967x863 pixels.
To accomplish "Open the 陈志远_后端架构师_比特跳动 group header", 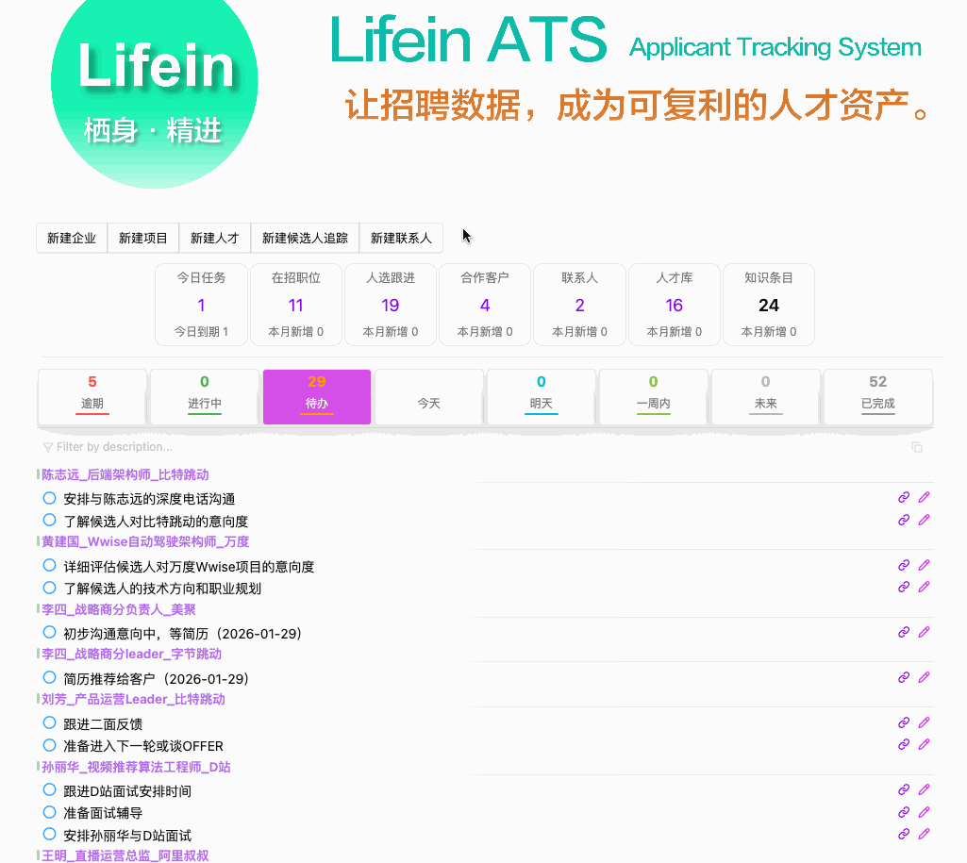I will coord(125,474).
